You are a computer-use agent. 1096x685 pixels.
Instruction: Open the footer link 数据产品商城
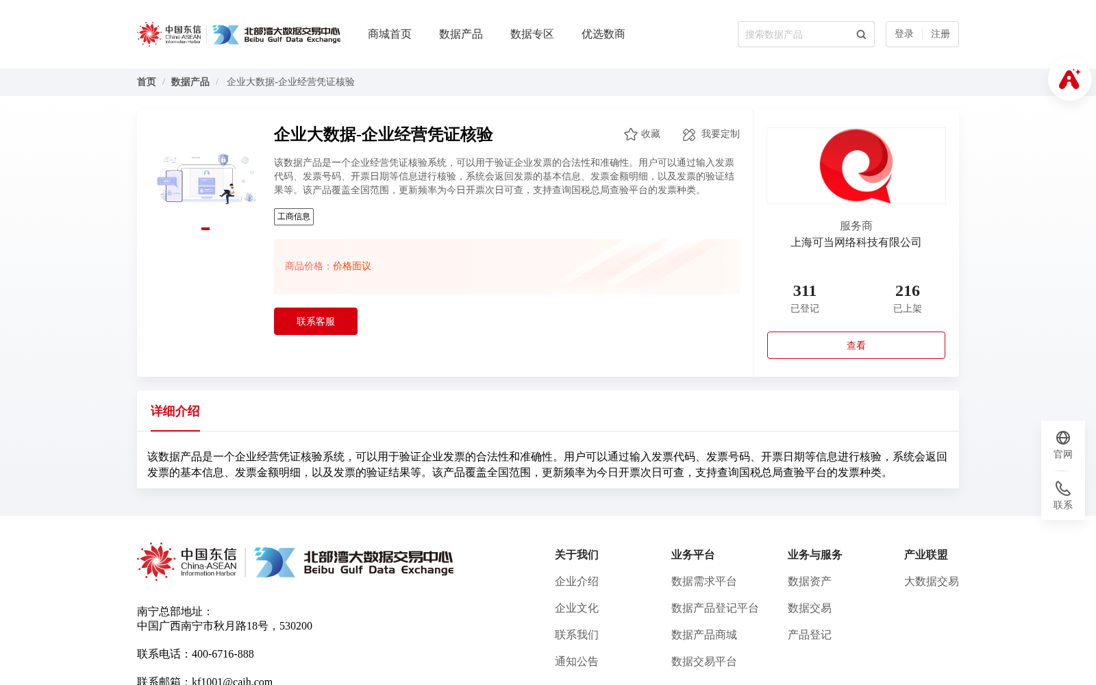click(x=704, y=635)
